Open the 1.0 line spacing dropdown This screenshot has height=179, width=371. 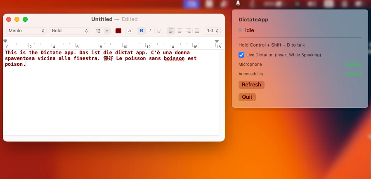pyautogui.click(x=213, y=31)
